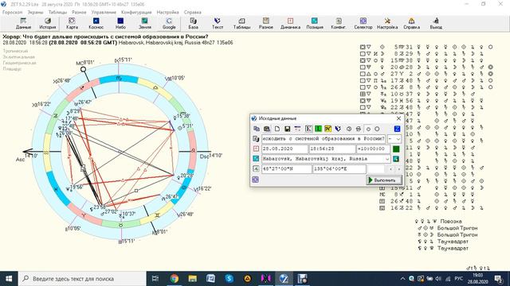The image size is (510, 286).
Task: Open the Конфигурация menu
Action: tap(136, 12)
